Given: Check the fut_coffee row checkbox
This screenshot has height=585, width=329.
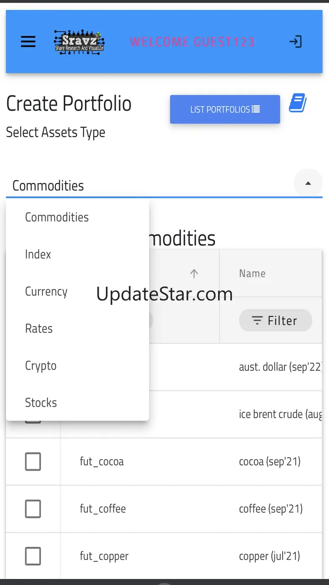Looking at the screenshot, I should 33,509.
